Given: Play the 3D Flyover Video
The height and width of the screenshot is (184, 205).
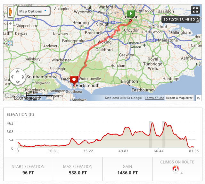Looking at the screenshot, I should pyautogui.click(x=180, y=19).
